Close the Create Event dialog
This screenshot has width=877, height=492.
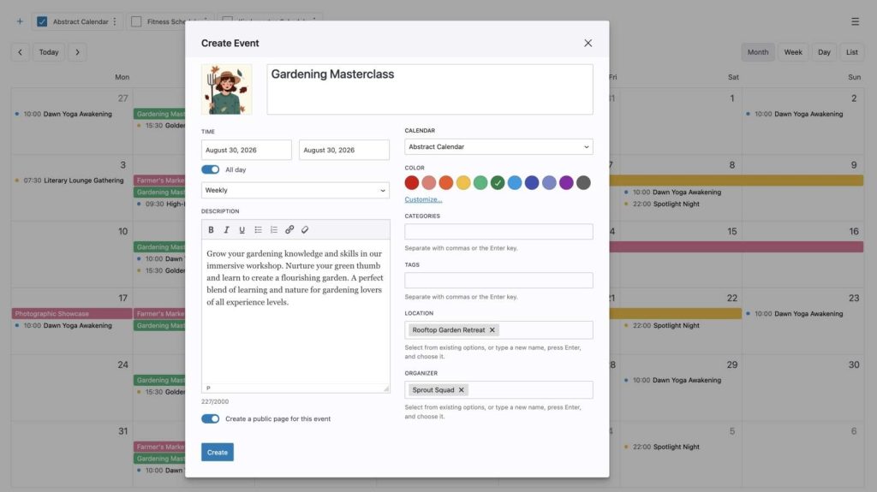[x=588, y=43]
